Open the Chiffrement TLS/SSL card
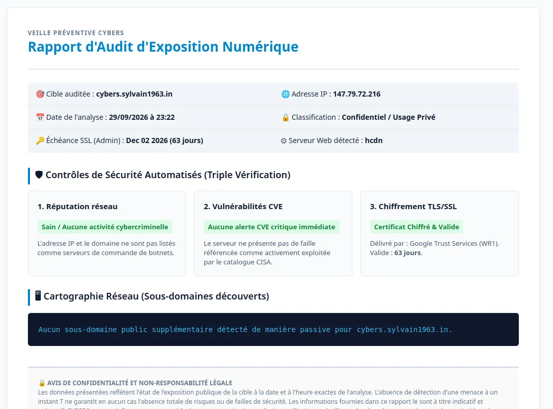This screenshot has width=553, height=409. [x=439, y=233]
